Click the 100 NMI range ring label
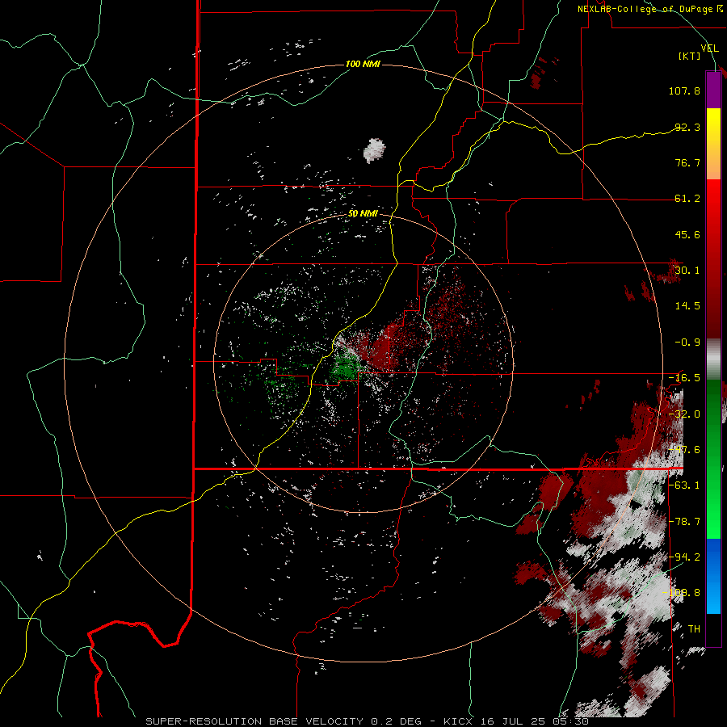The width and height of the screenshot is (727, 727). 363,64
